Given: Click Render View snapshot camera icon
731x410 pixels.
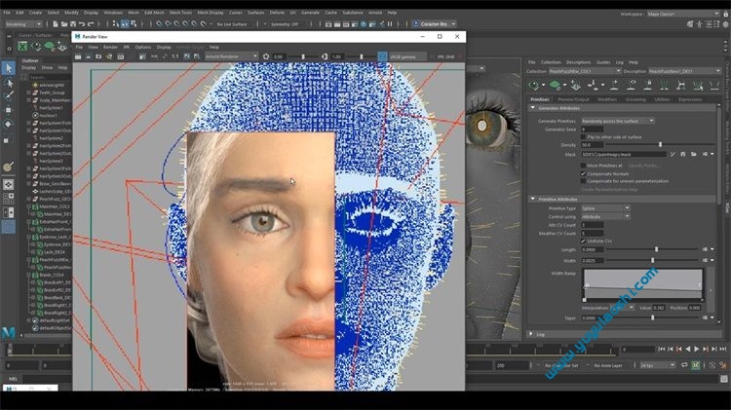Looking at the screenshot, I should pos(98,56).
